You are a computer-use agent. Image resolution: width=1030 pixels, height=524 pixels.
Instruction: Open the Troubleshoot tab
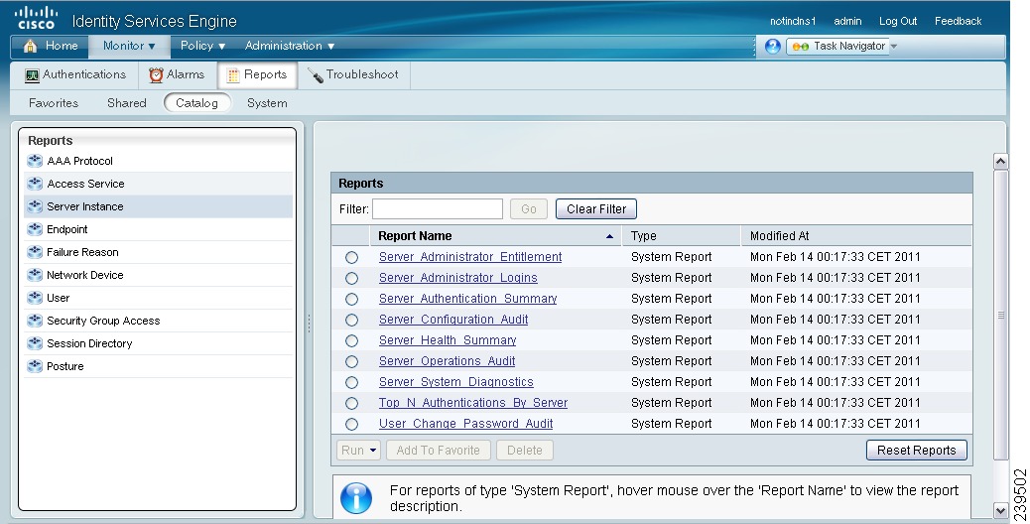[353, 74]
